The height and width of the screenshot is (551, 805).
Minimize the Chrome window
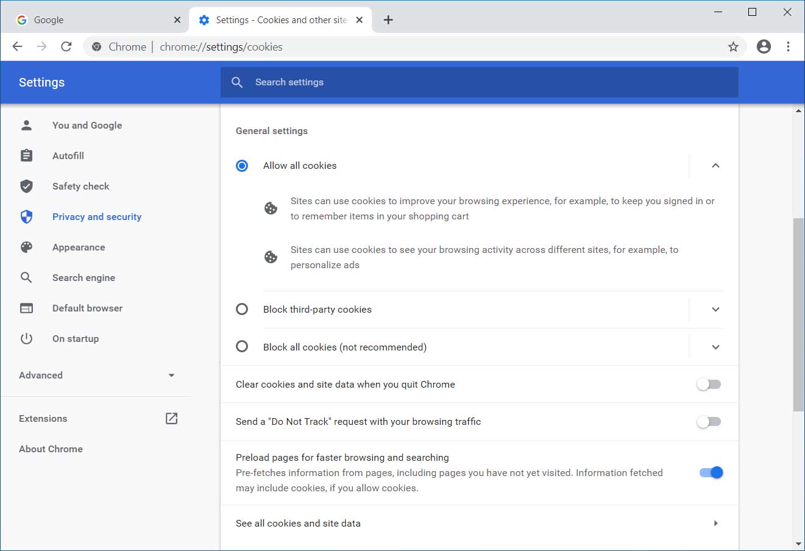point(717,12)
